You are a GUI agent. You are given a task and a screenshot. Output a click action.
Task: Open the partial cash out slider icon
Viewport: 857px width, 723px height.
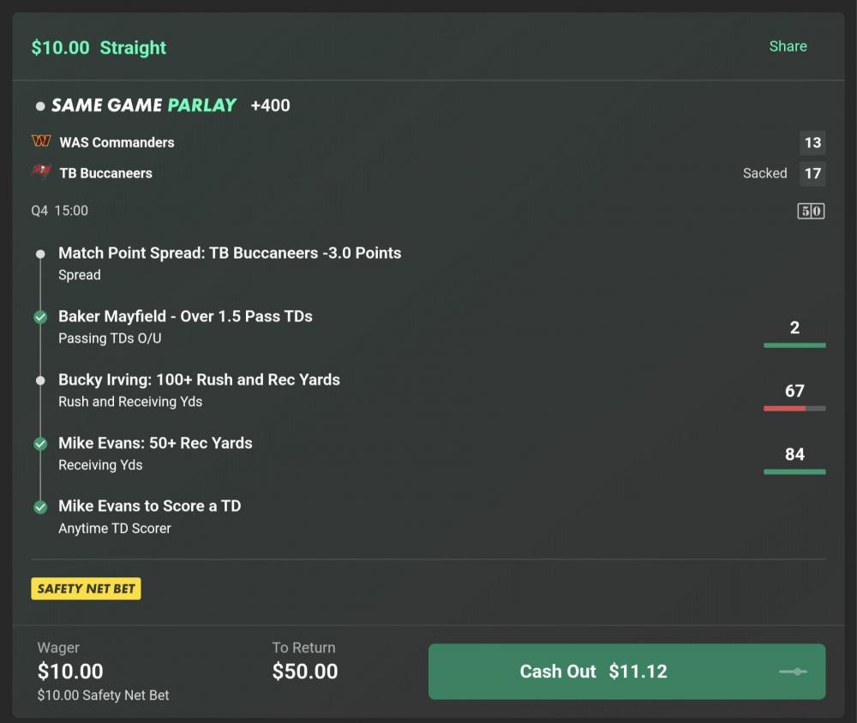792,672
